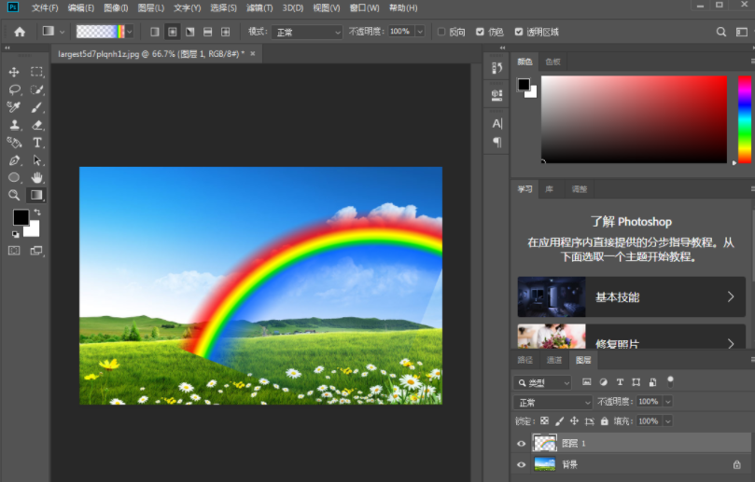
Task: Select the Horizontal Type tool
Action: coord(36,143)
